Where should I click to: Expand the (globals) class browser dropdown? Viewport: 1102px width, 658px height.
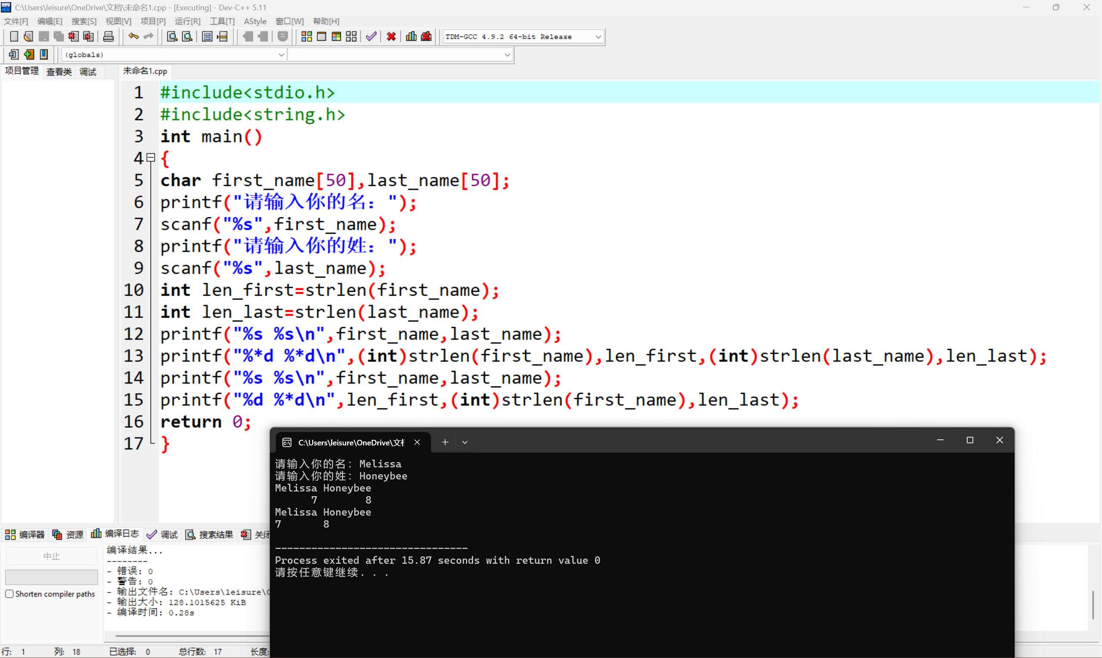pyautogui.click(x=281, y=55)
